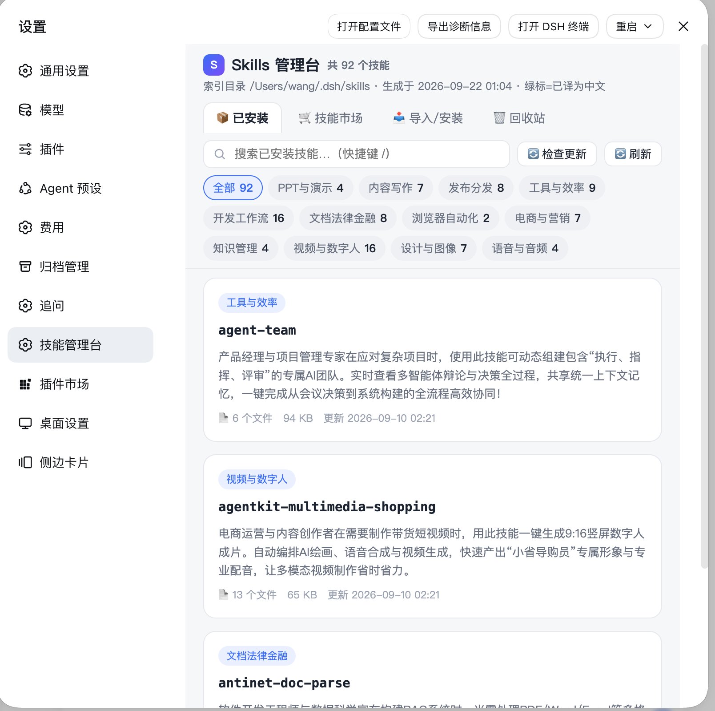715x711 pixels.
Task: Click the 插件 sliders icon in sidebar
Action: click(25, 149)
